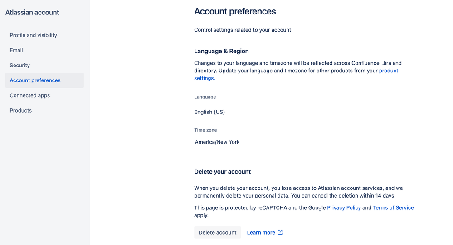
Task: Click the Learn more link text
Action: click(261, 232)
